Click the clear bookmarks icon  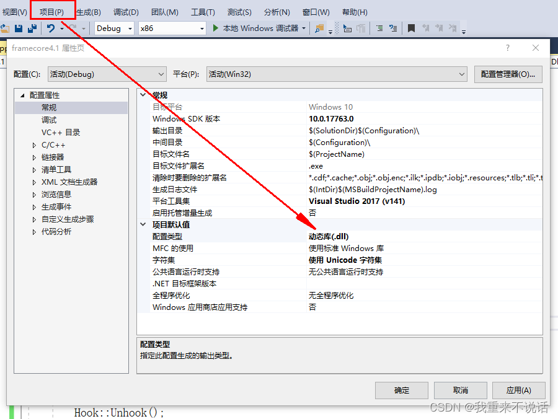click(453, 29)
